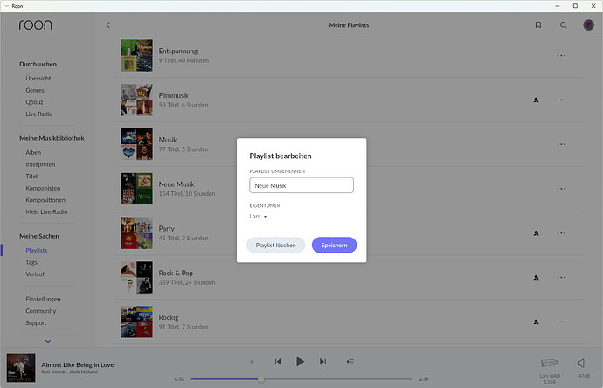Viewport: 603px width, 388px height.
Task: Click the shared-user icon on Rockig row
Action: [x=536, y=322]
